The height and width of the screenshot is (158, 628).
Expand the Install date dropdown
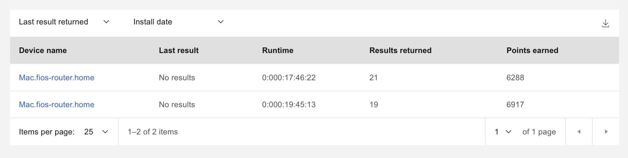click(178, 22)
